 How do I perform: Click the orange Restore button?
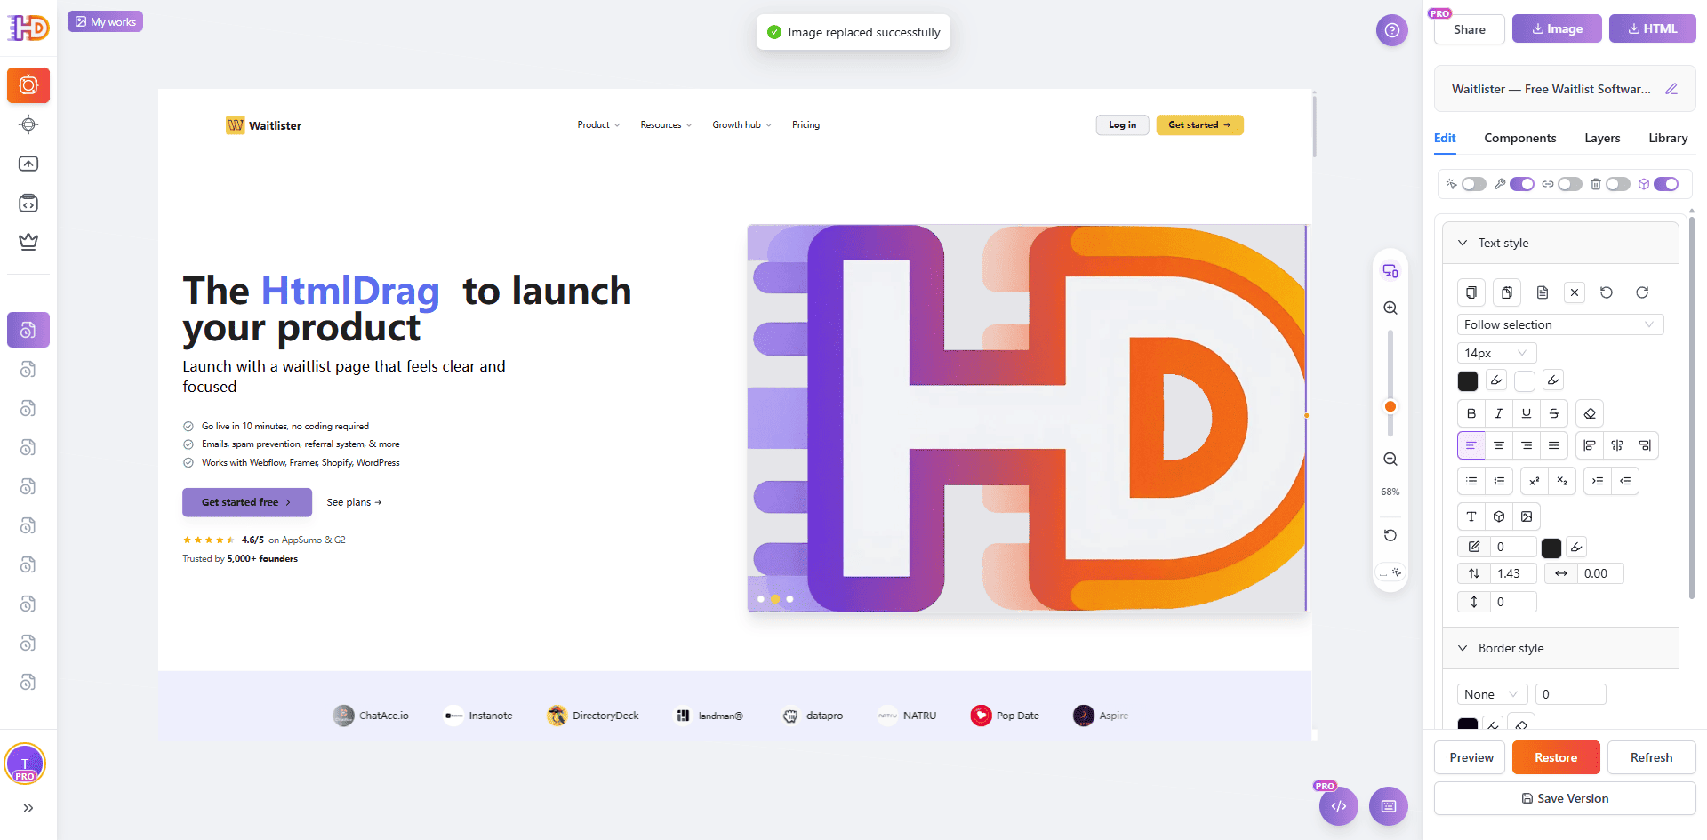(1555, 757)
